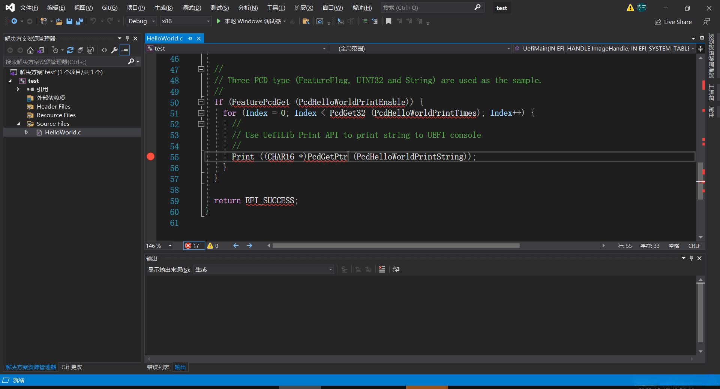This screenshot has height=389, width=720.
Task: Toggle pin on the HelloWorld.c tab
Action: point(190,39)
